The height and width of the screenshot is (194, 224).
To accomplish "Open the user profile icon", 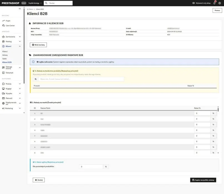I will coord(220,3).
